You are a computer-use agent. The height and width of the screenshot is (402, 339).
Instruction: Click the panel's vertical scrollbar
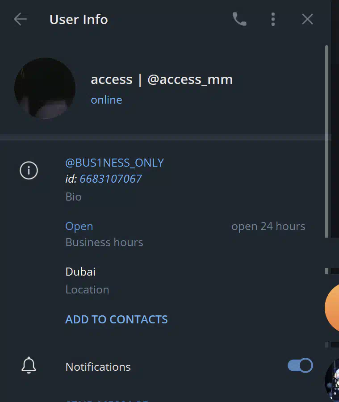pos(326,141)
